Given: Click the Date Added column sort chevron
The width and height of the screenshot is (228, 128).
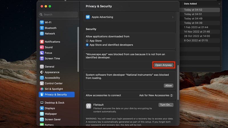Looking at the screenshot, I should (x=219, y=4).
